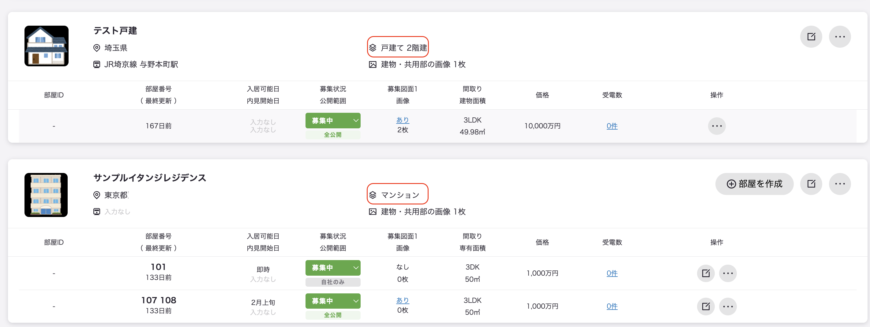
Task: Edit the サンプルイタンジレジデンス building via pencil icon
Action: click(811, 184)
